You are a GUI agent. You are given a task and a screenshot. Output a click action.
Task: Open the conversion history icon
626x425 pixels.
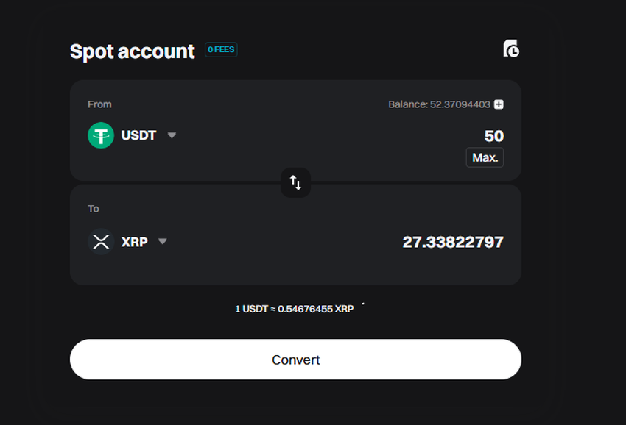(510, 49)
